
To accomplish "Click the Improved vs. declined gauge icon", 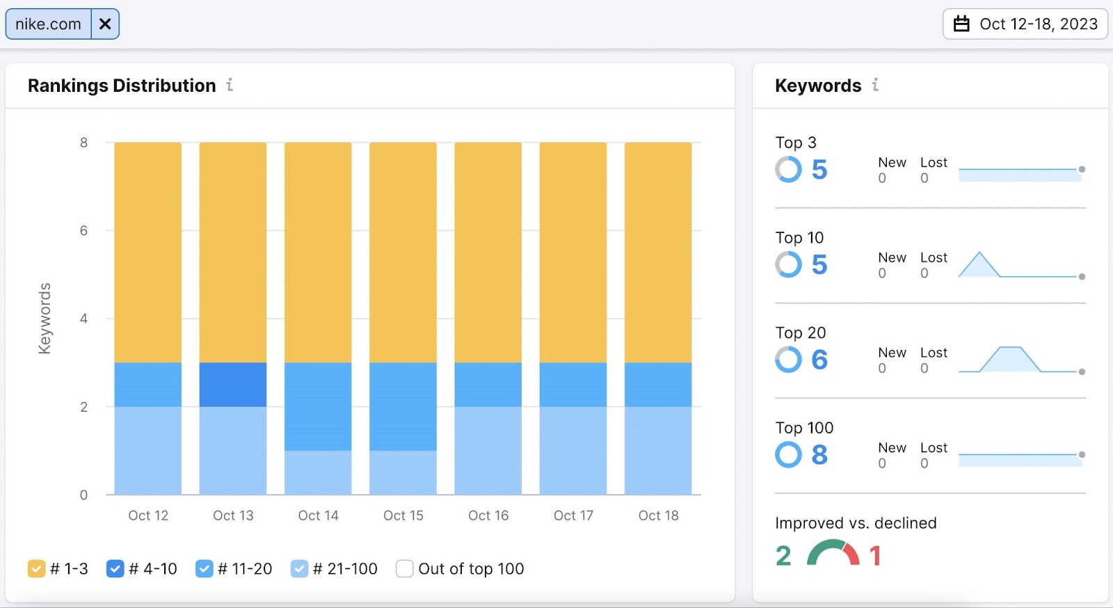I will (833, 554).
